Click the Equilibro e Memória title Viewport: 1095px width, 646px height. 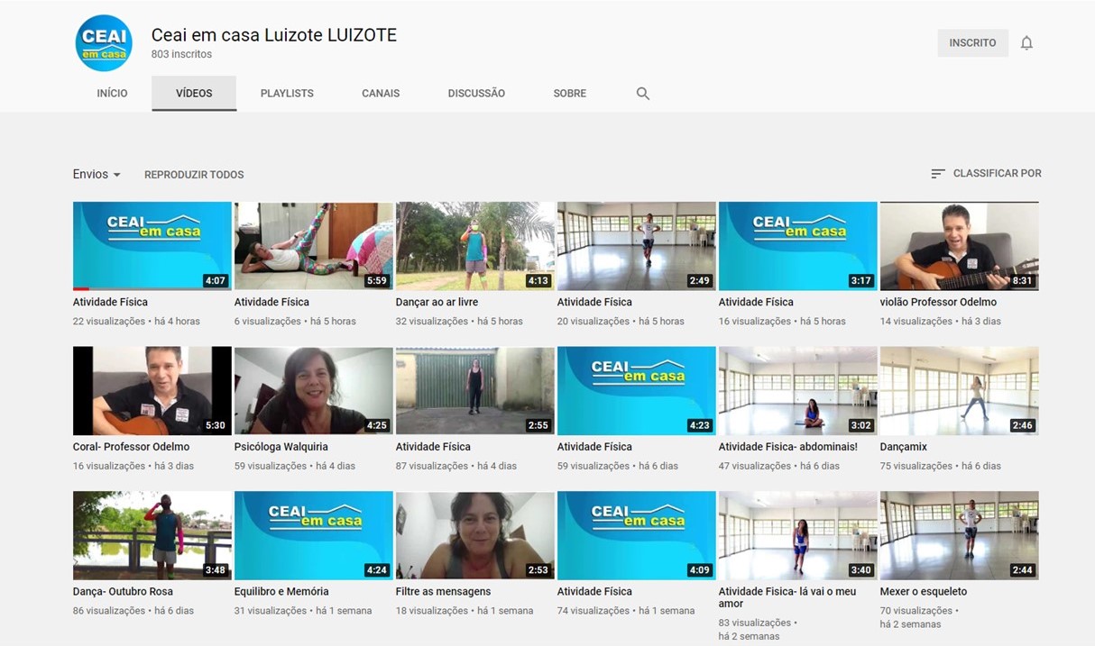[x=281, y=592]
